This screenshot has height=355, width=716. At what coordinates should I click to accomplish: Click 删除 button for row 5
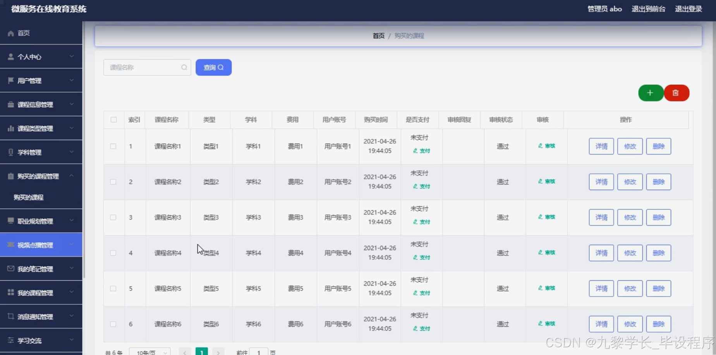pyautogui.click(x=659, y=288)
